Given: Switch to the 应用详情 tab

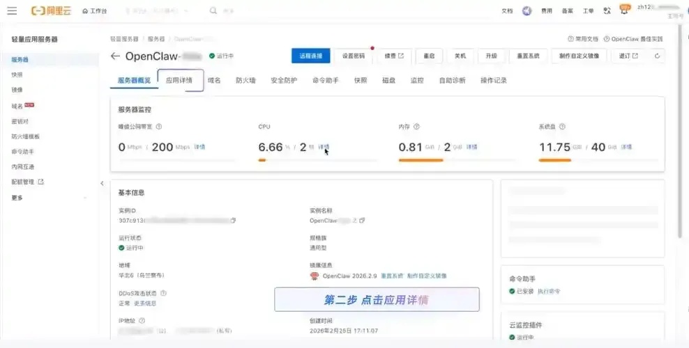Looking at the screenshot, I should (179, 80).
